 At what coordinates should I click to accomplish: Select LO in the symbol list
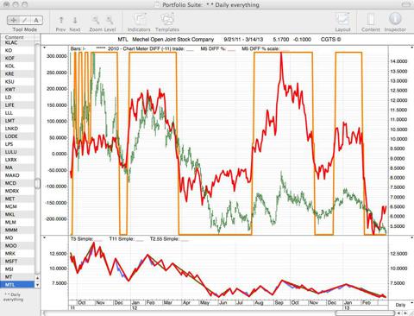(x=18, y=98)
